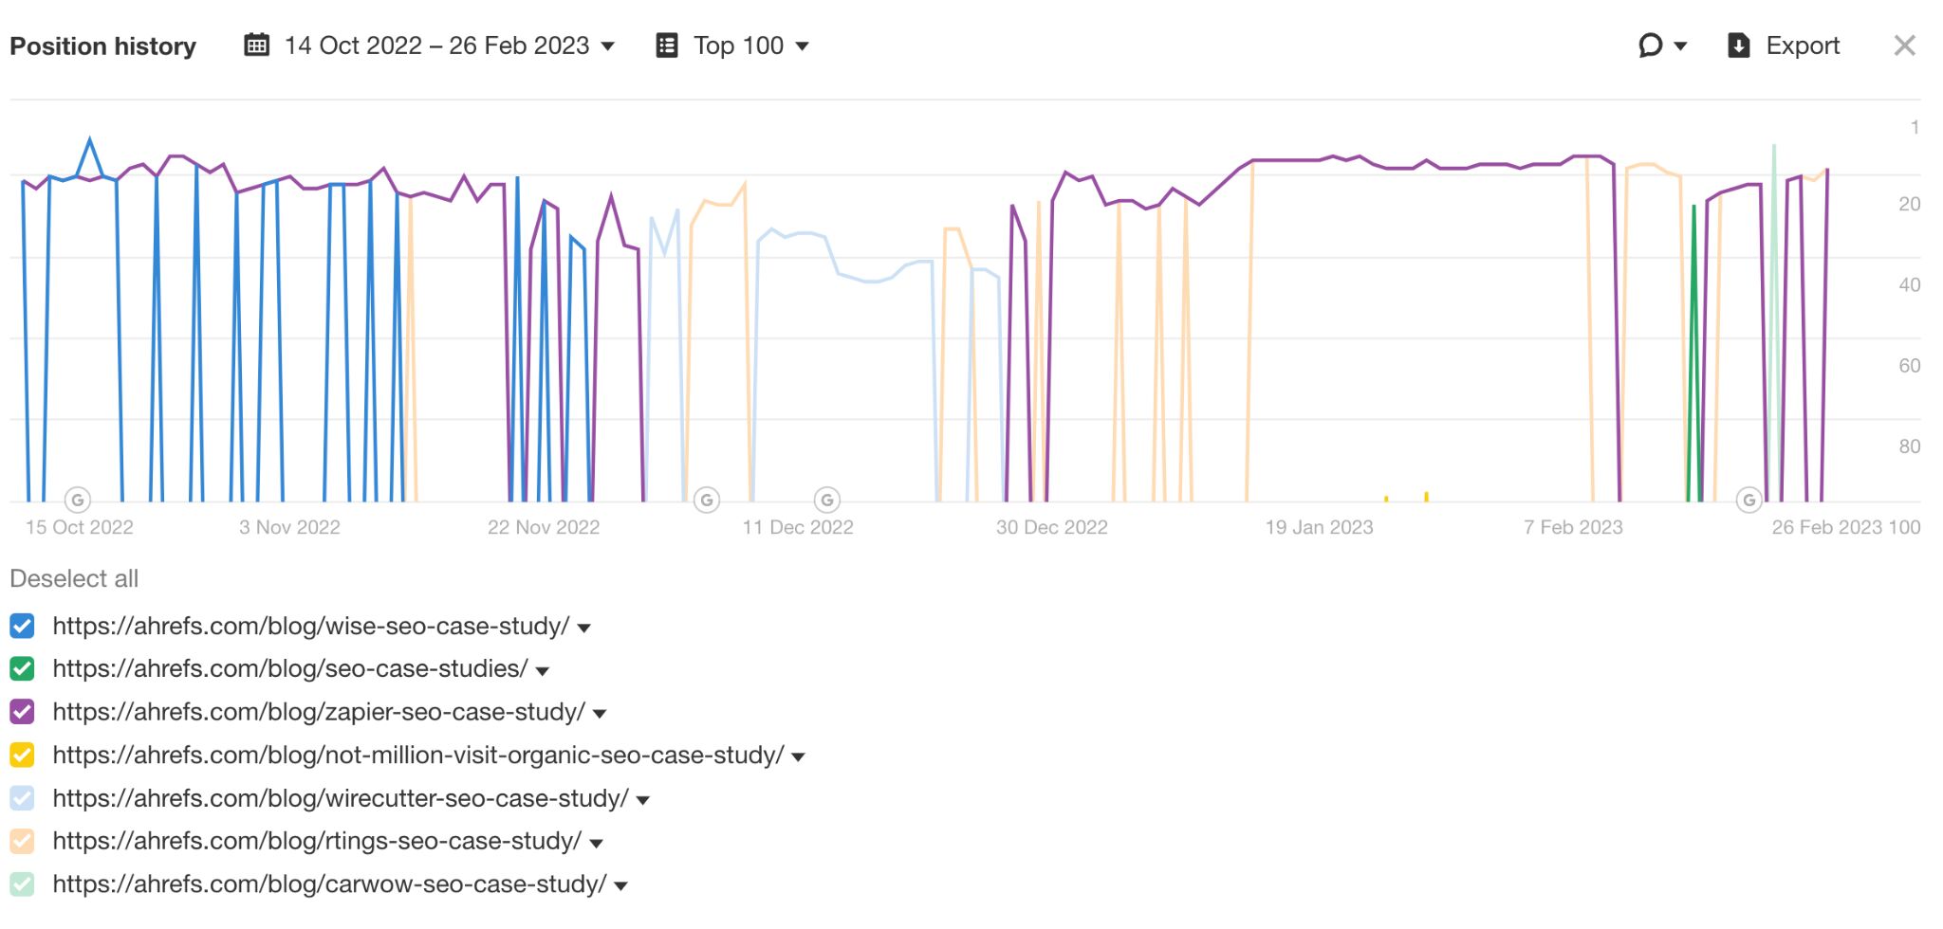
Task: Open the date range dropdown arrow
Action: point(608,46)
